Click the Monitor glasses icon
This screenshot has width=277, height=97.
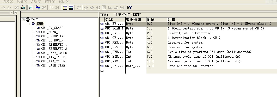click(x=44, y=7)
